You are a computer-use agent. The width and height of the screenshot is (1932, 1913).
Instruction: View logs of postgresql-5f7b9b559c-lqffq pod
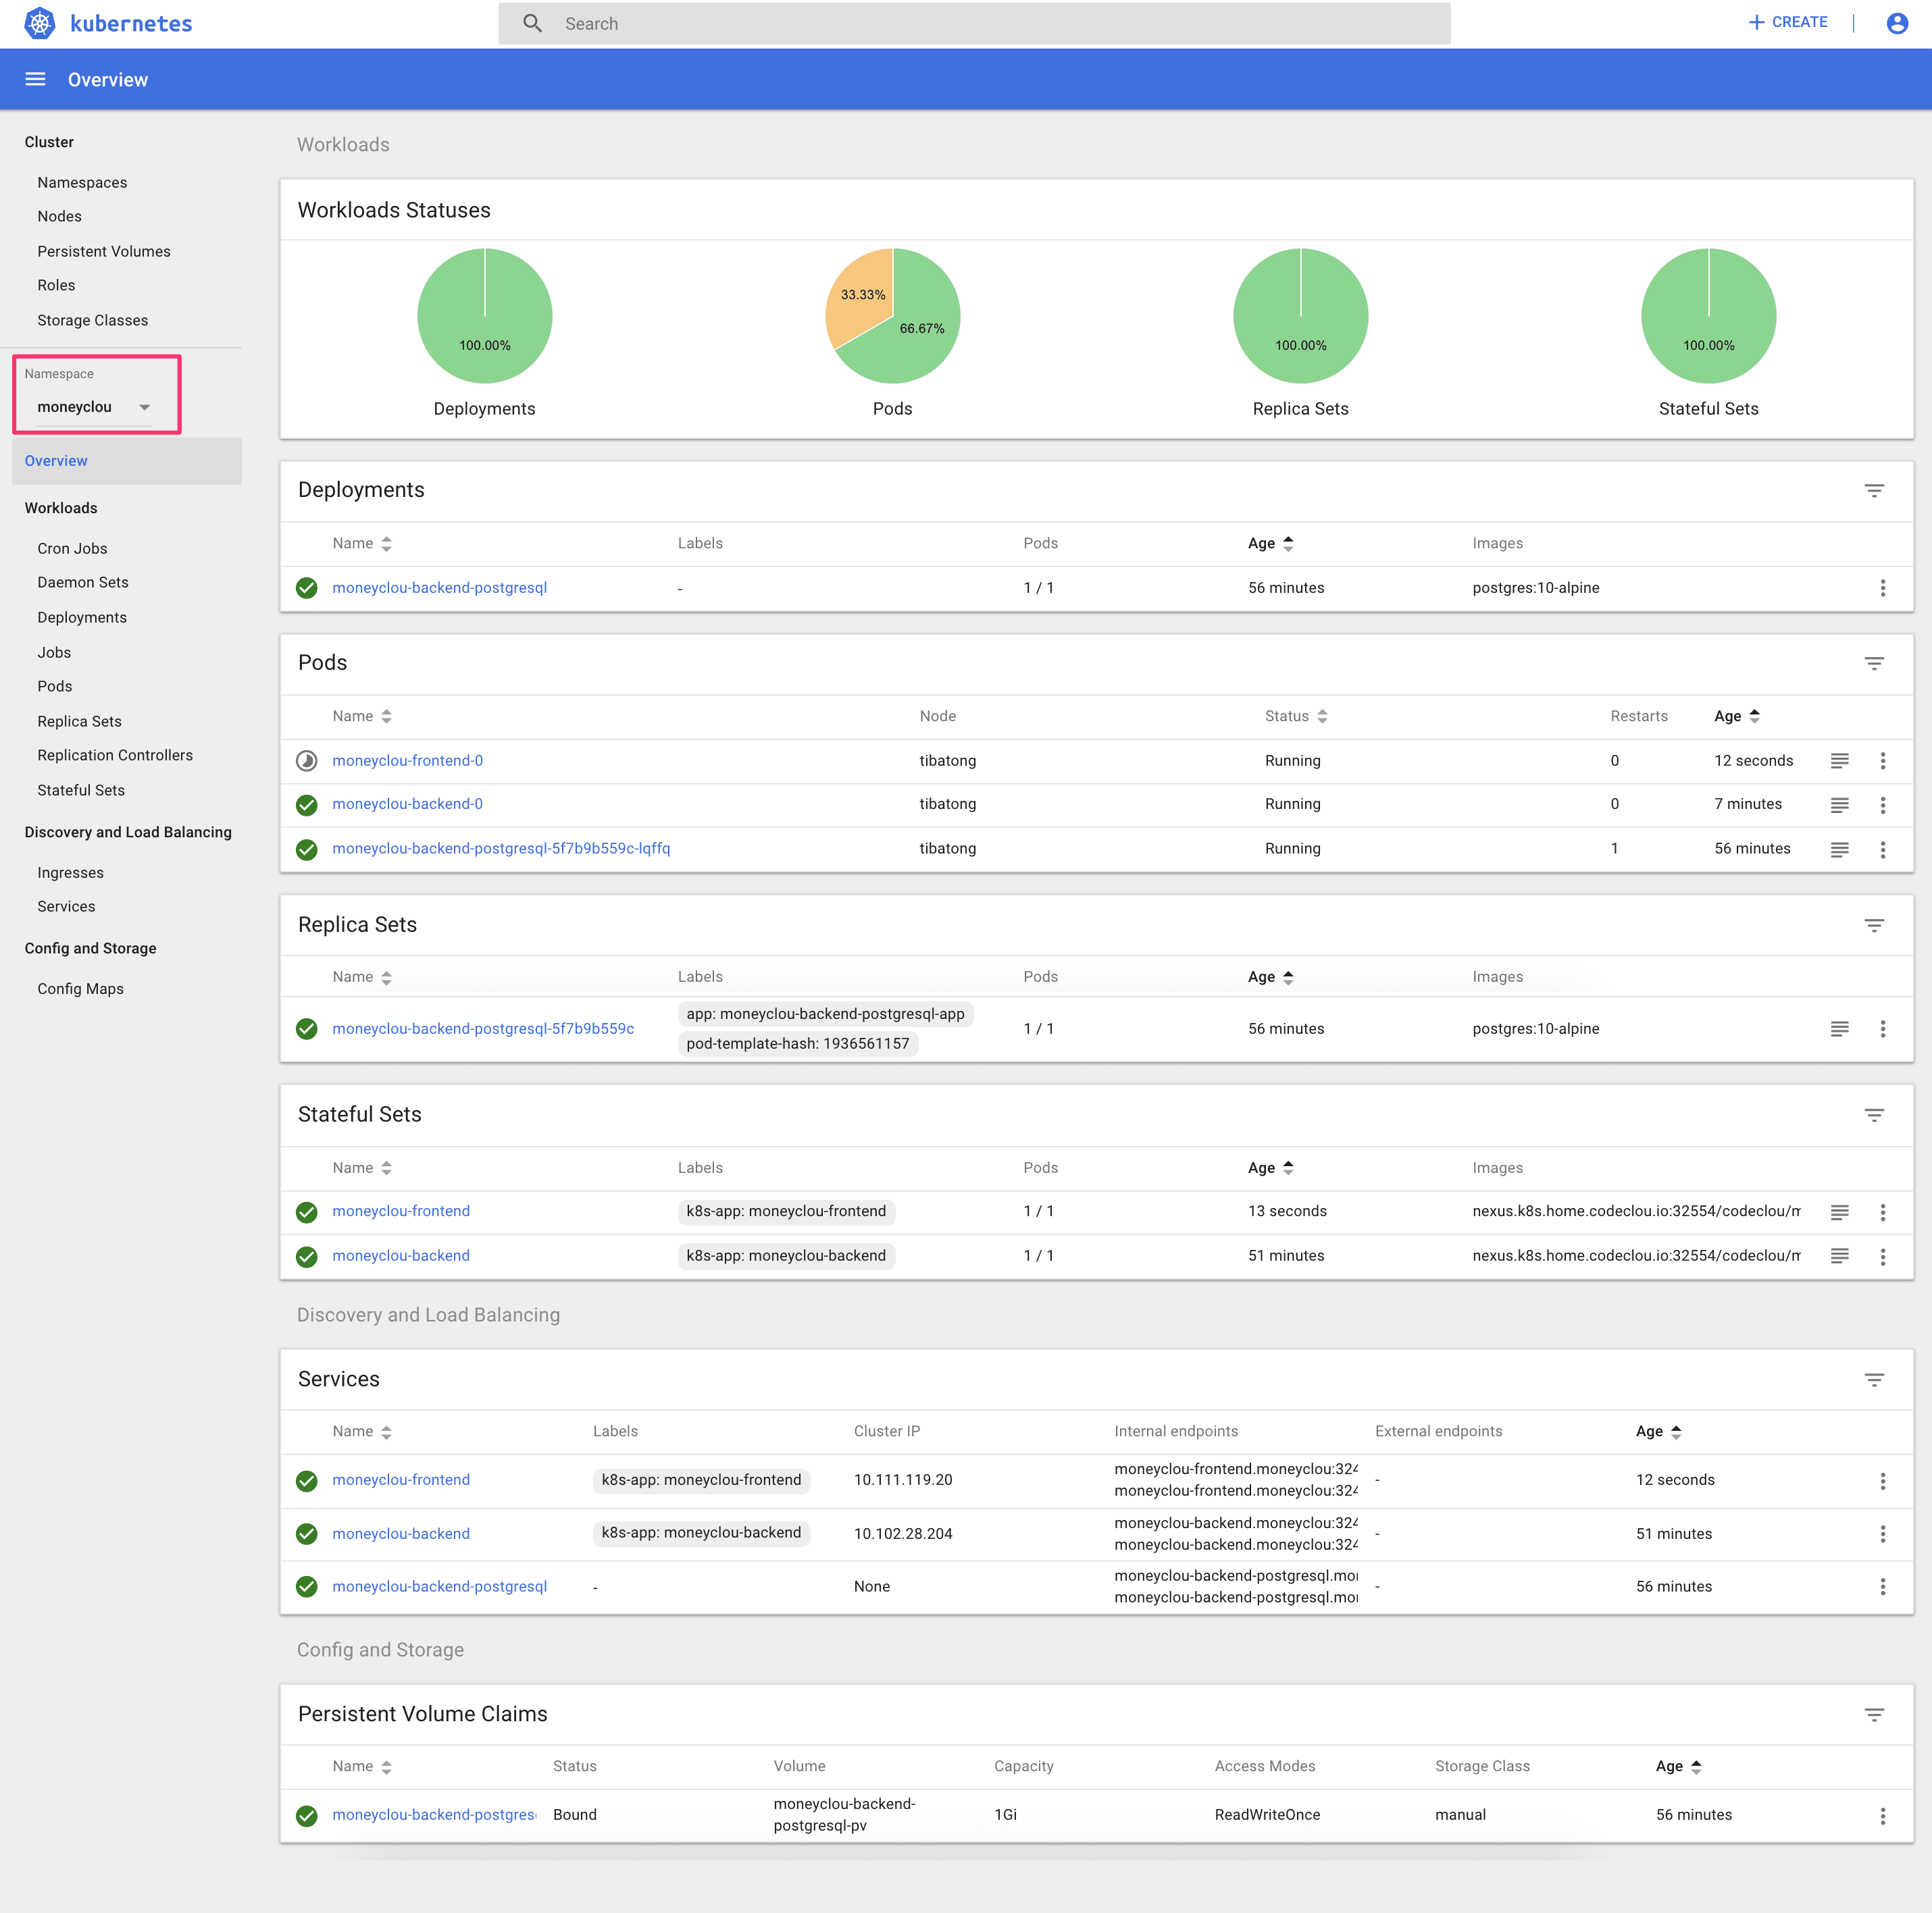(1839, 849)
